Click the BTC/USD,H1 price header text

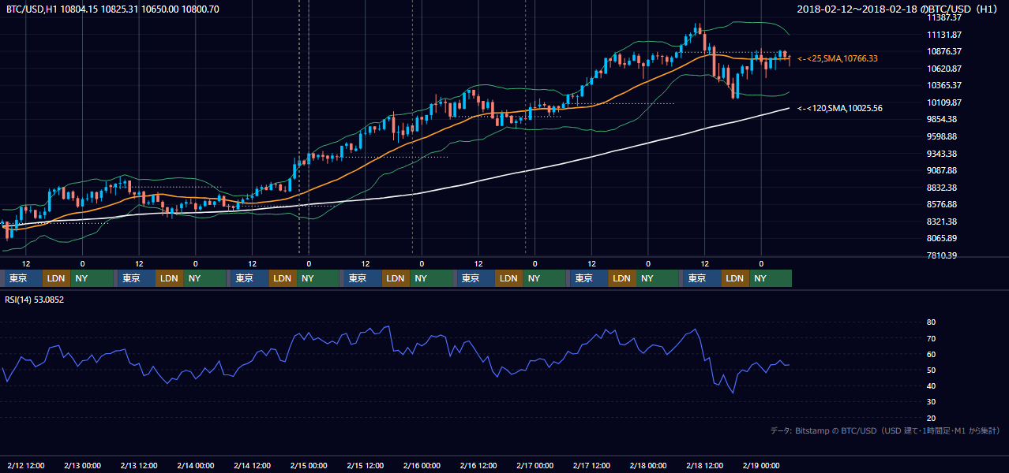113,9
